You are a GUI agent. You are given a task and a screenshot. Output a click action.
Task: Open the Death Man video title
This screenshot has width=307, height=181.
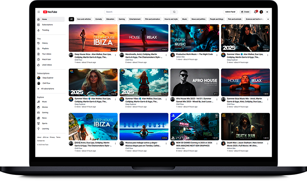245,144
